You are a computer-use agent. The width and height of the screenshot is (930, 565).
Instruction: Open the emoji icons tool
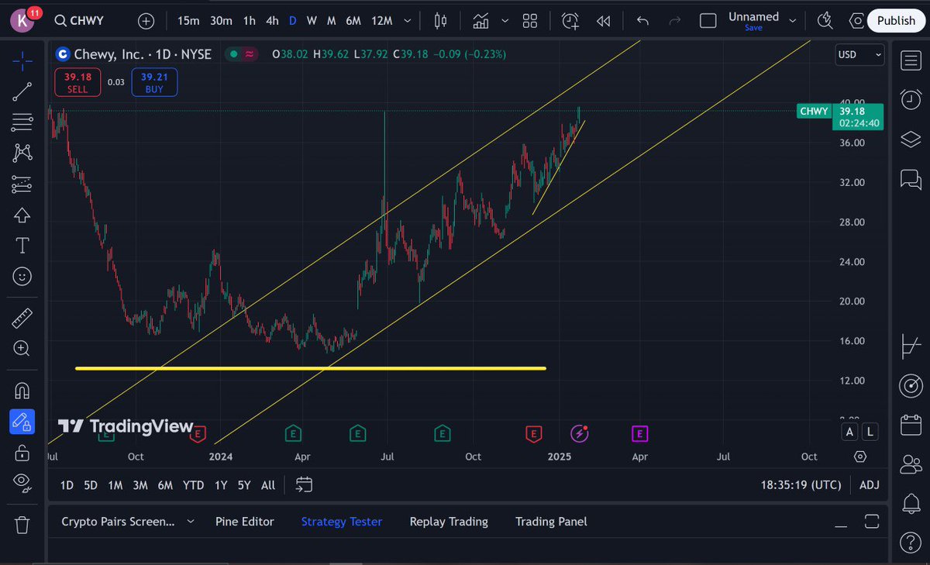pyautogui.click(x=22, y=276)
